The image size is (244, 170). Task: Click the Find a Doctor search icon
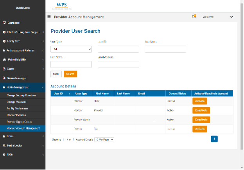click(x=4, y=145)
